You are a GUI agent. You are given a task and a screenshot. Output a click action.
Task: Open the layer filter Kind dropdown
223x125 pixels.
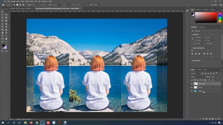pos(195,74)
